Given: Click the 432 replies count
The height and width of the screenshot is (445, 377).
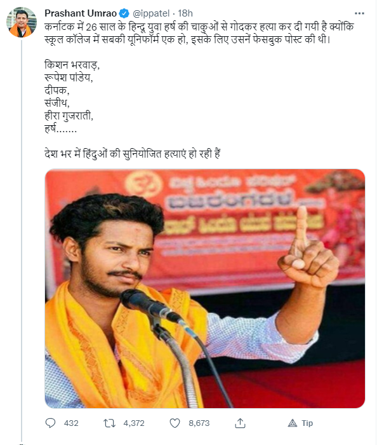Looking at the screenshot, I should 71,423.
